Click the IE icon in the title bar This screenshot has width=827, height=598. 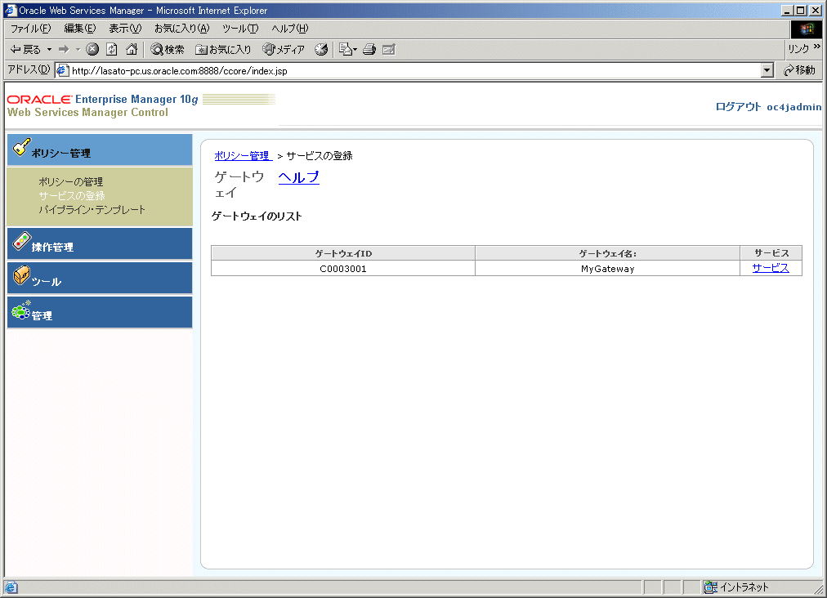point(11,10)
